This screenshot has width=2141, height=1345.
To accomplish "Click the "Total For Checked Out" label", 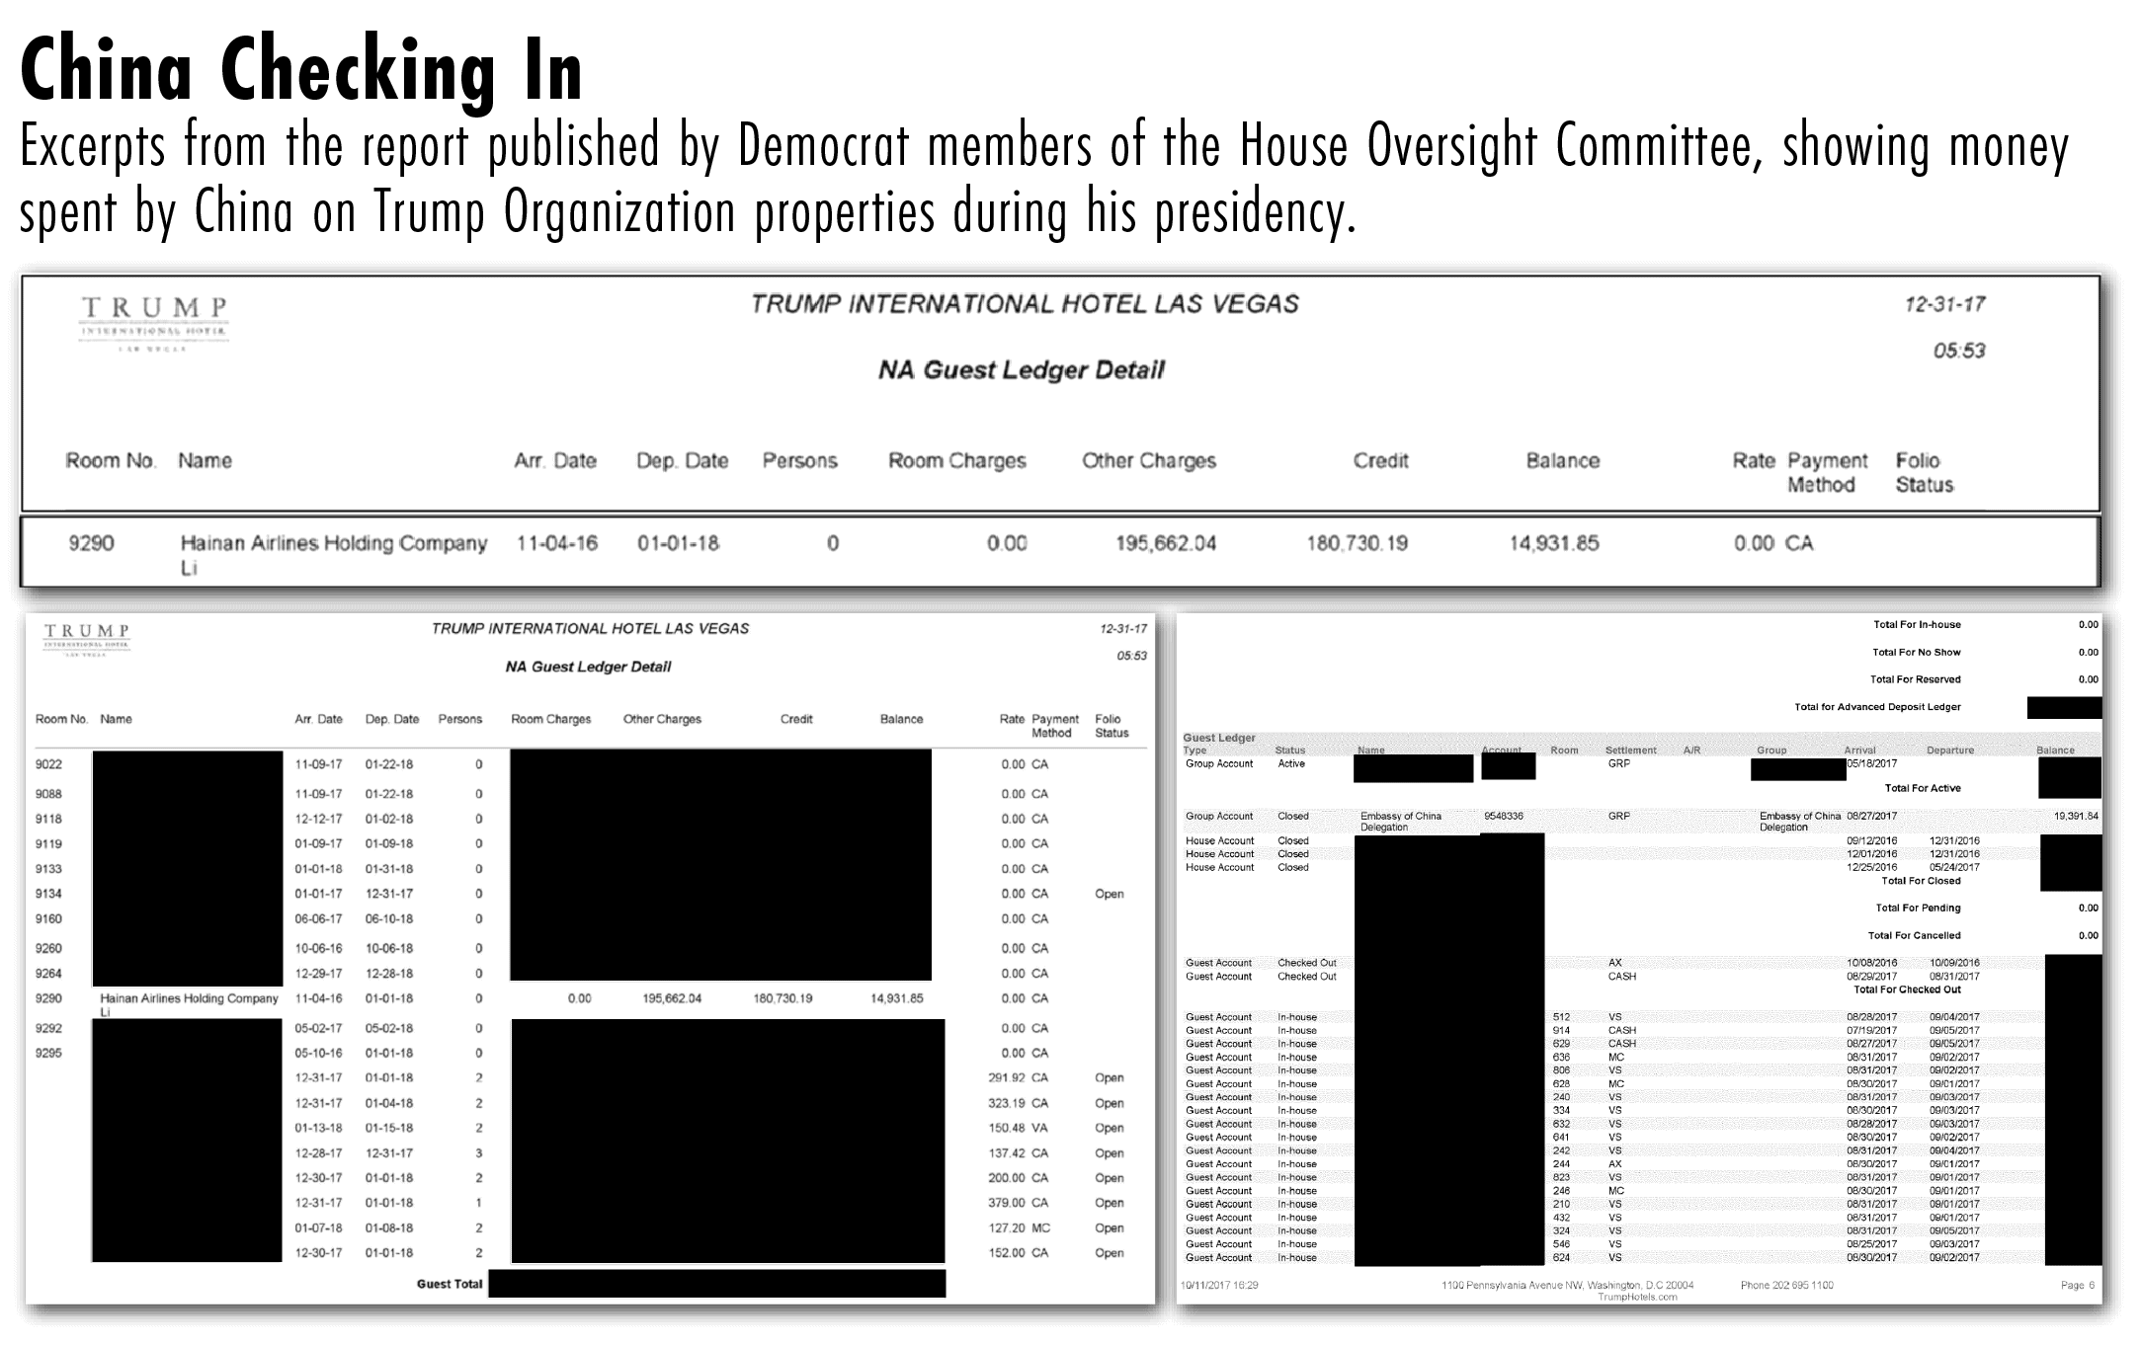I will click(x=1907, y=989).
